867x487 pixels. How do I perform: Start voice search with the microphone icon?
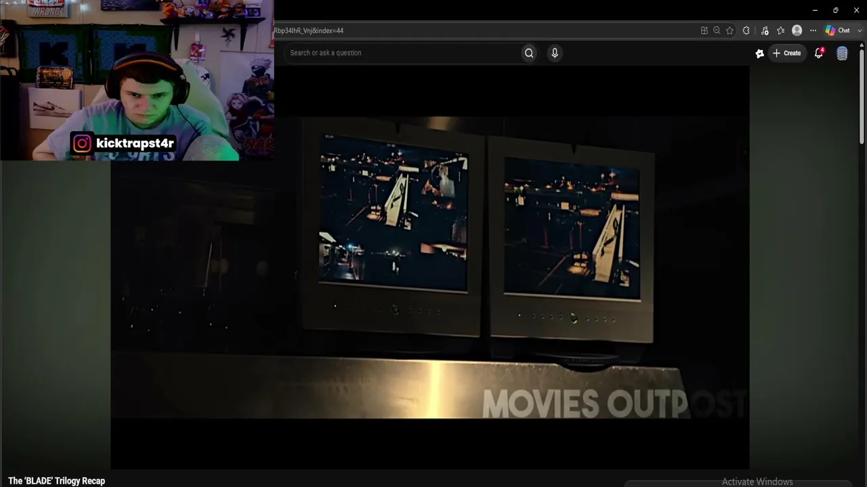click(x=555, y=53)
